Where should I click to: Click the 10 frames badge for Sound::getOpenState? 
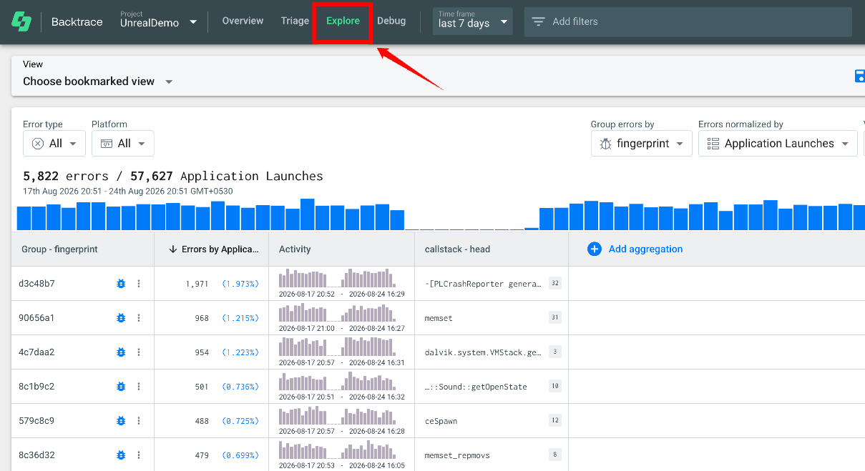pos(555,386)
